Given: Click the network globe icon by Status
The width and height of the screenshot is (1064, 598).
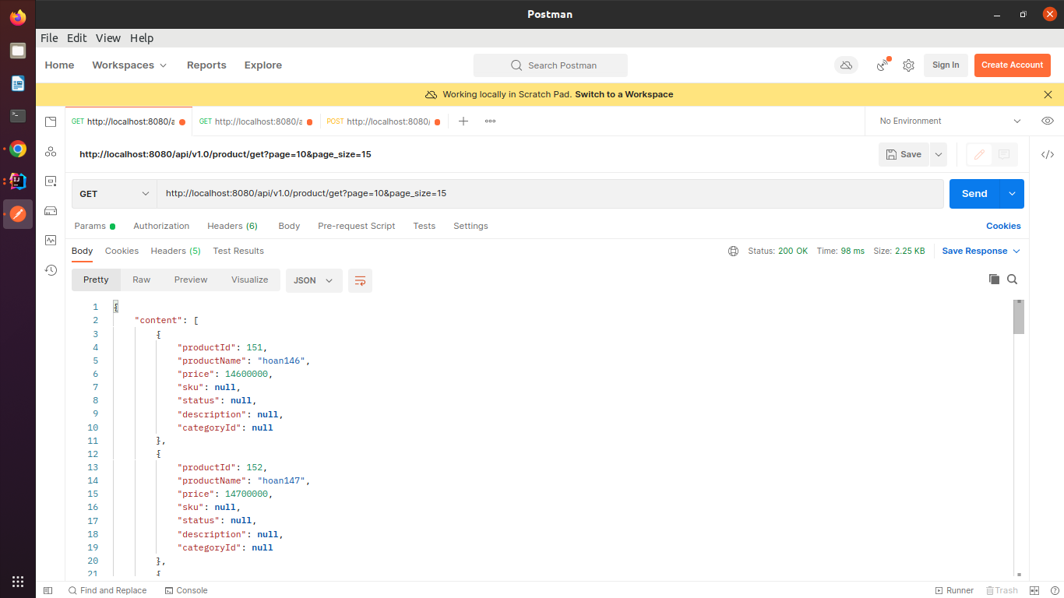Looking at the screenshot, I should (x=733, y=251).
